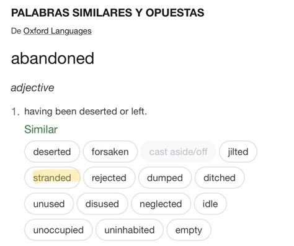Screen dimensions: 294x246
Task: Choose the 'unoccupied' synonym chip
Action: click(58, 230)
